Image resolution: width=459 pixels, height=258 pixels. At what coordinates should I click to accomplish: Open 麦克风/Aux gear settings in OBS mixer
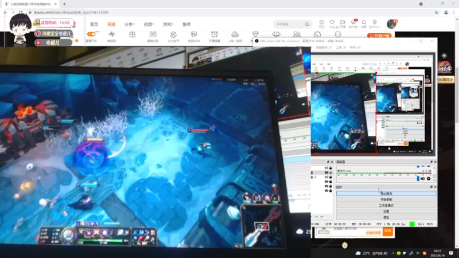click(x=429, y=179)
